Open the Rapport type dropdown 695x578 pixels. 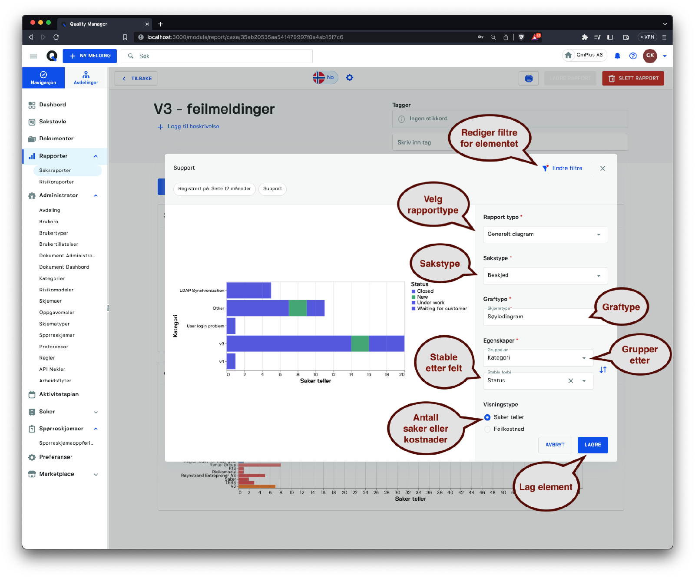coord(545,235)
